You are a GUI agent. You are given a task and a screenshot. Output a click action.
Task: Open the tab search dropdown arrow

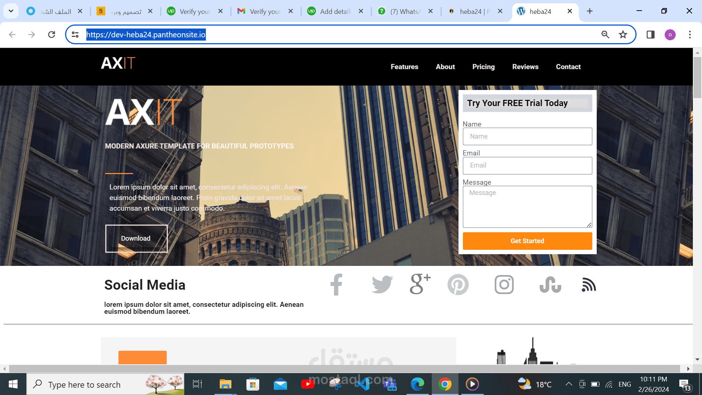tap(11, 11)
